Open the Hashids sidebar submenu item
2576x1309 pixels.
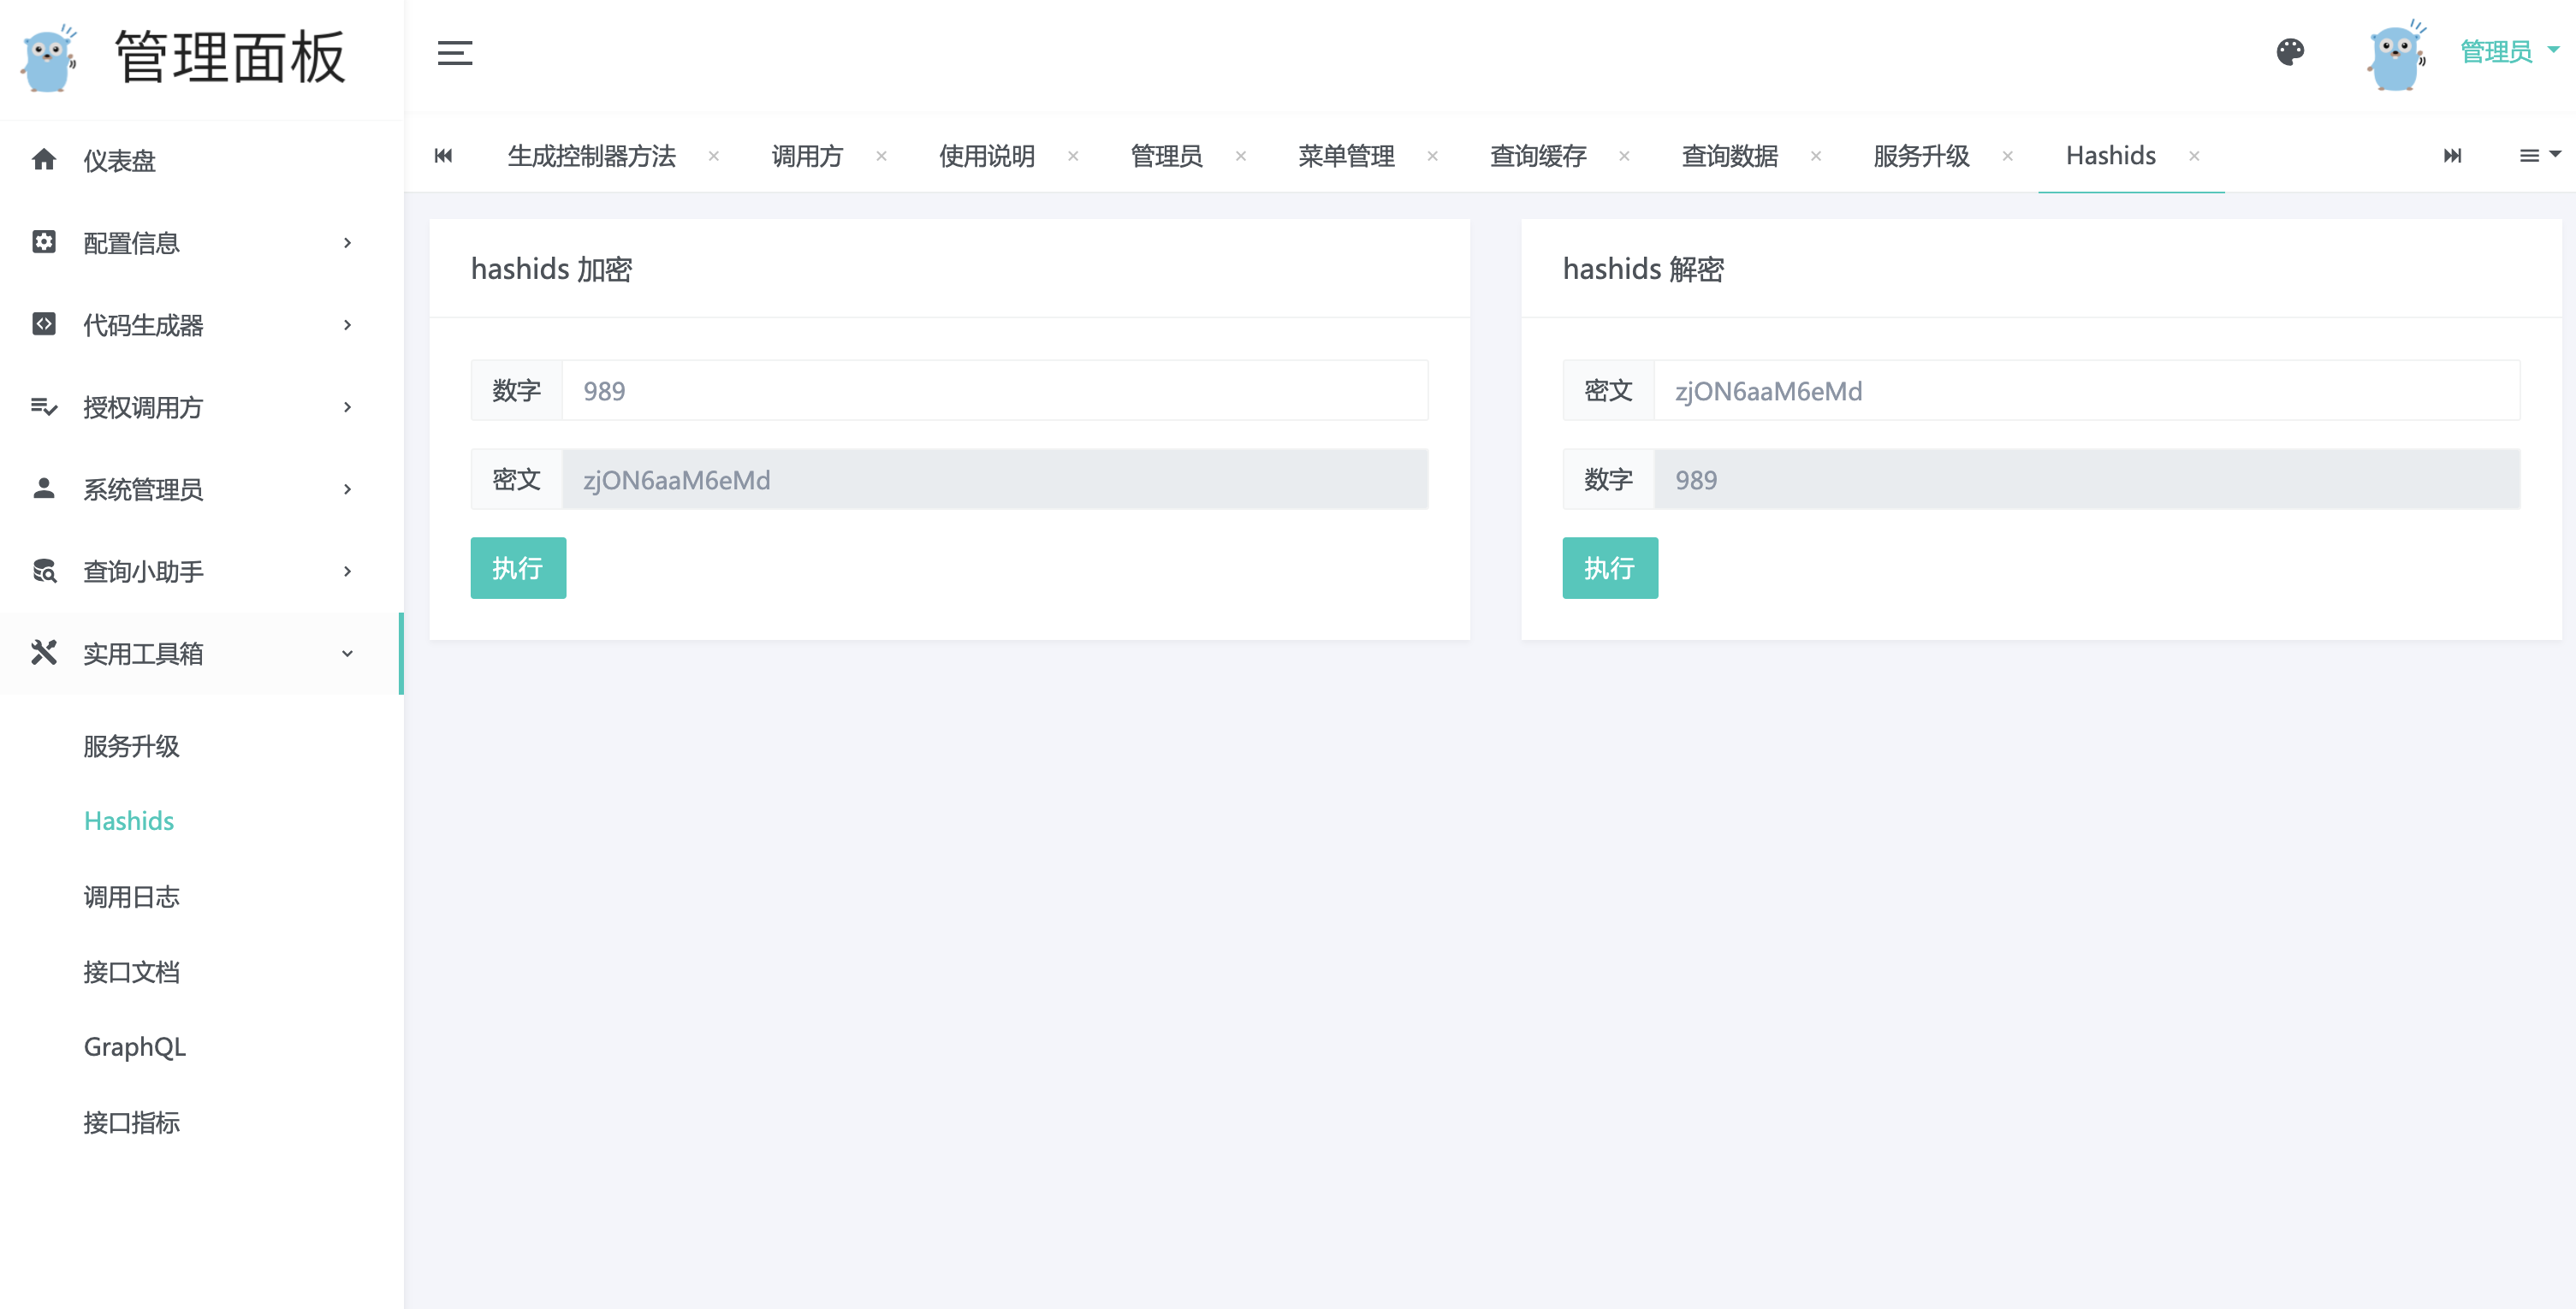point(129,821)
